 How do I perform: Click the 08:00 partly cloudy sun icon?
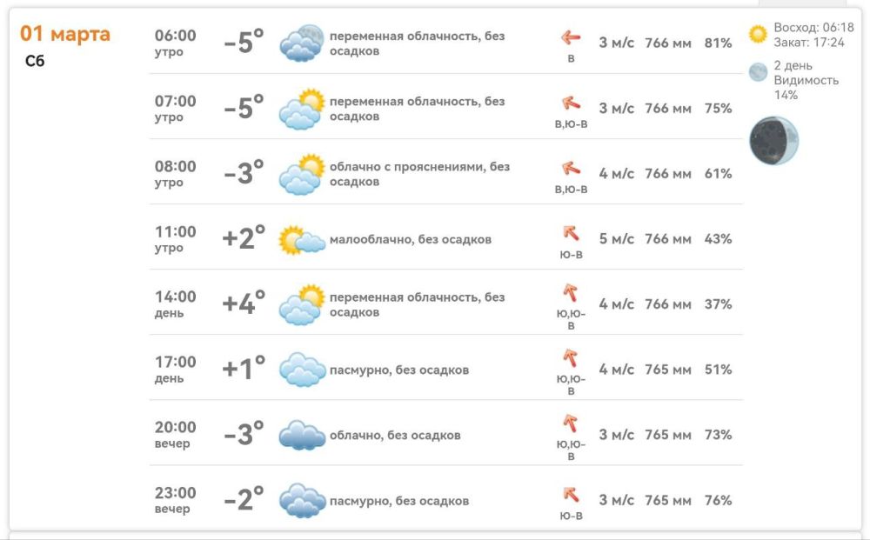click(x=301, y=174)
